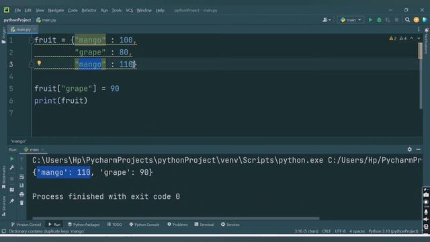Click pythonProject breadcrumb in navigation bar
430x242 pixels.
(x=17, y=20)
